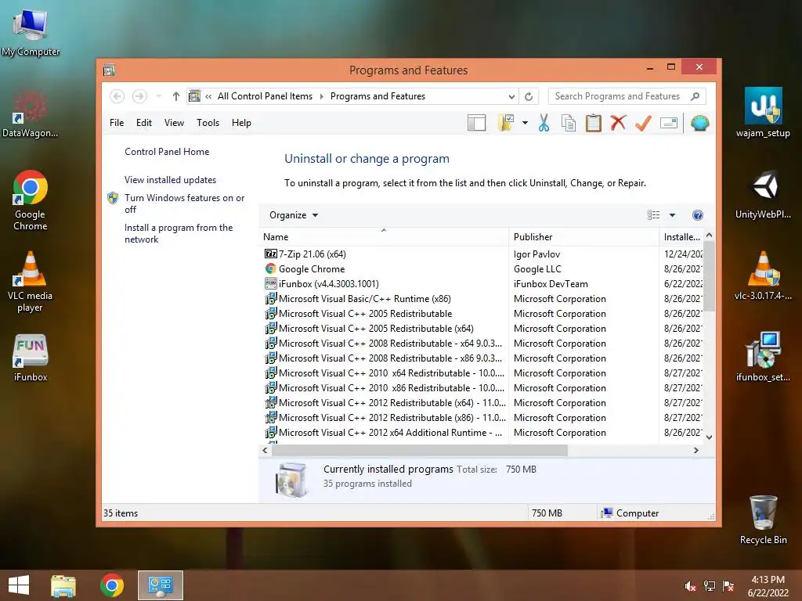Sort by the Installed On column header

pyautogui.click(x=682, y=236)
